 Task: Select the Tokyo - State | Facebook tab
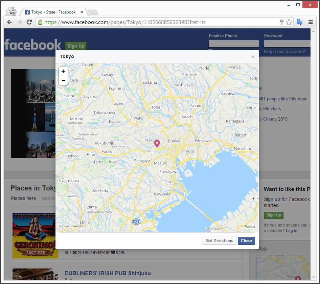[x=53, y=12]
